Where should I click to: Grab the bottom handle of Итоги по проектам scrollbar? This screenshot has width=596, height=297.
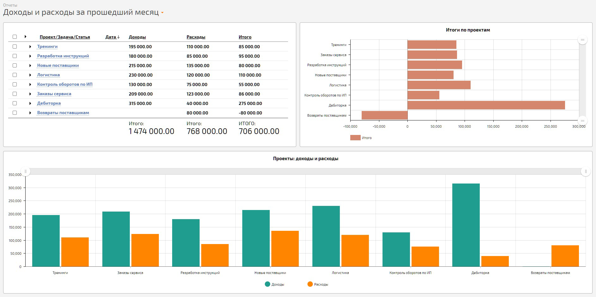[x=582, y=121]
